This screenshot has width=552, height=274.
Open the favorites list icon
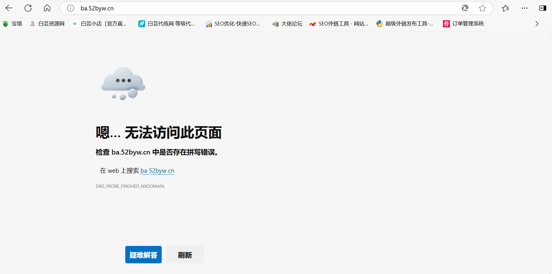click(x=505, y=8)
